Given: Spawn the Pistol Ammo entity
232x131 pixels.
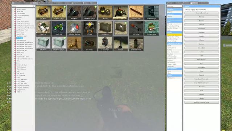Looking at the screenshot, I should pyautogui.click(x=105, y=28).
